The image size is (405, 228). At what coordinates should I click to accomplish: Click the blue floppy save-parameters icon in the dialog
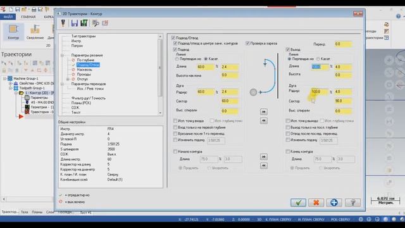click(75, 23)
